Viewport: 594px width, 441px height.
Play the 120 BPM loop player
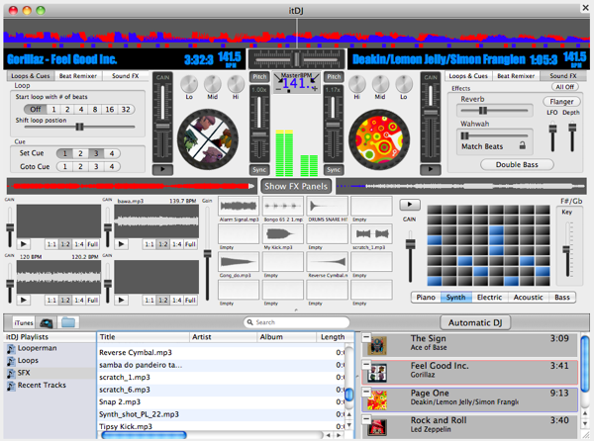click(x=24, y=300)
